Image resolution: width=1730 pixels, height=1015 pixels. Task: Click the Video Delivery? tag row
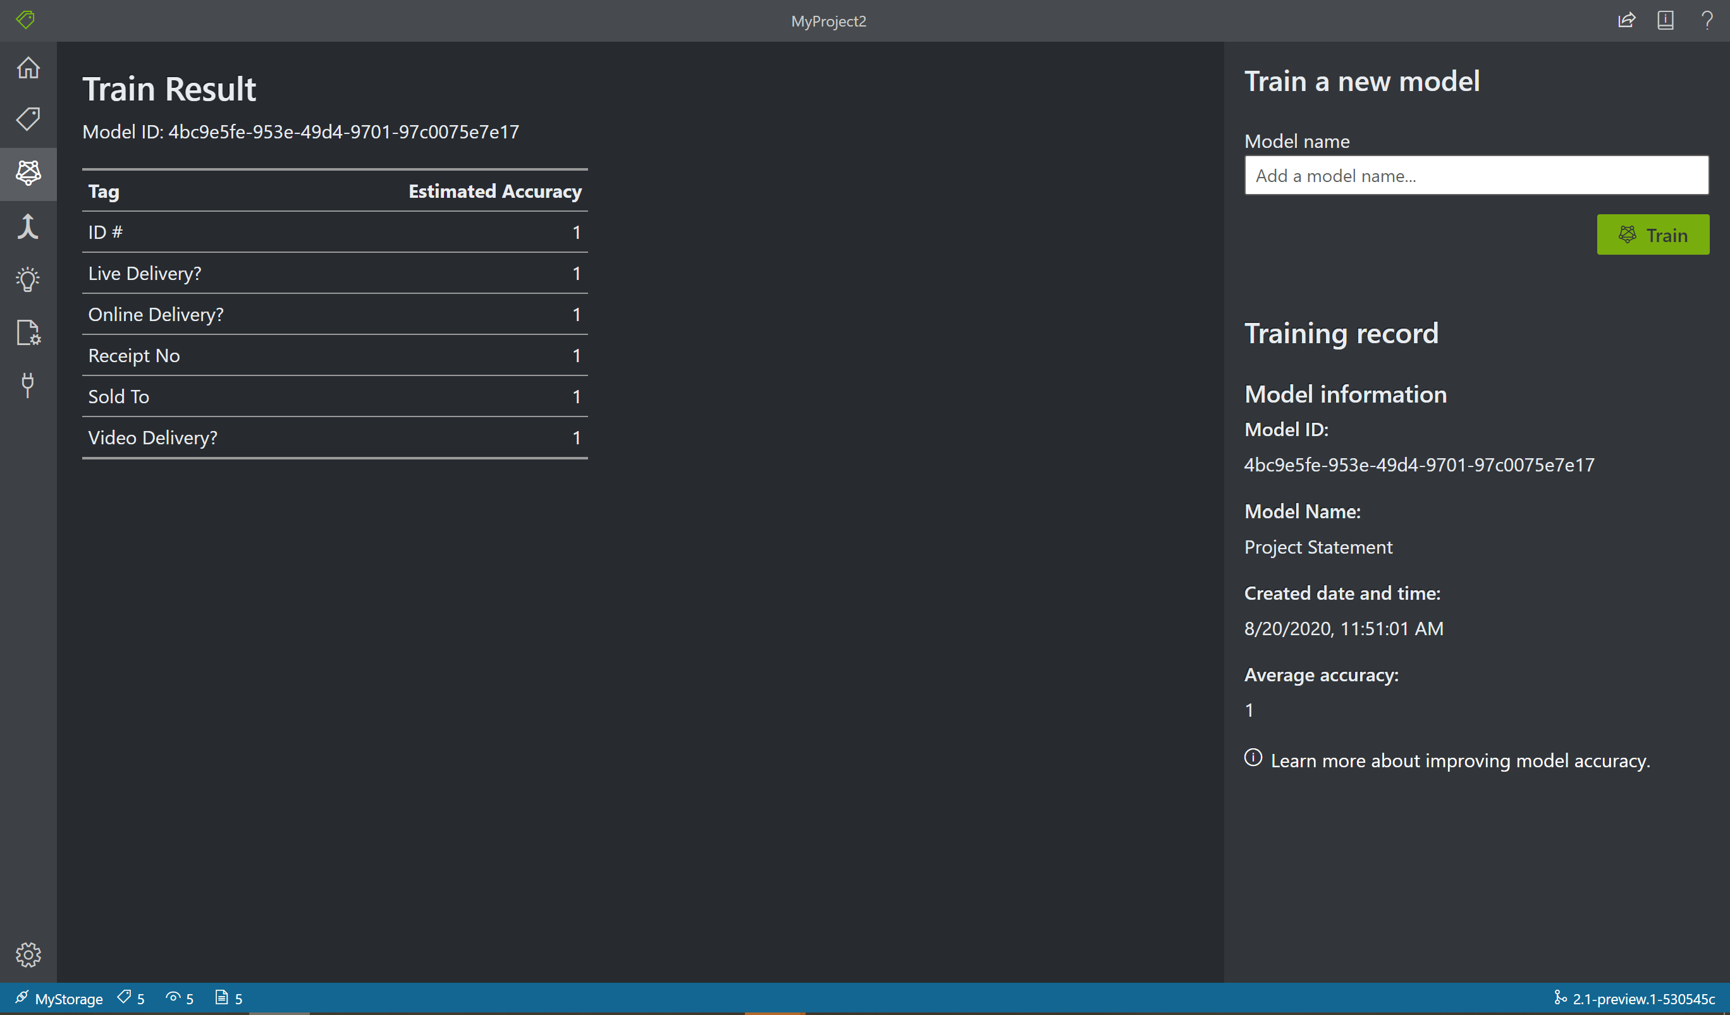click(335, 436)
